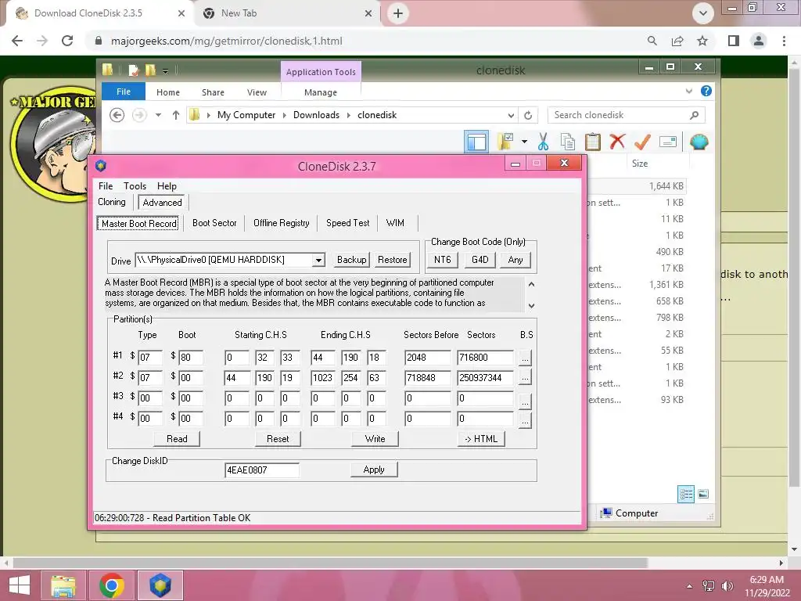Image resolution: width=801 pixels, height=601 pixels.
Task: Open Chrome tab search dropdown
Action: pos(703,13)
